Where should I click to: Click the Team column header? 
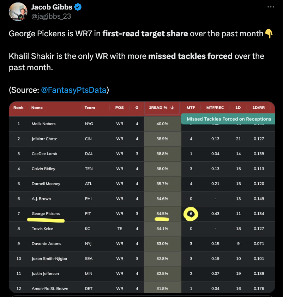90,108
